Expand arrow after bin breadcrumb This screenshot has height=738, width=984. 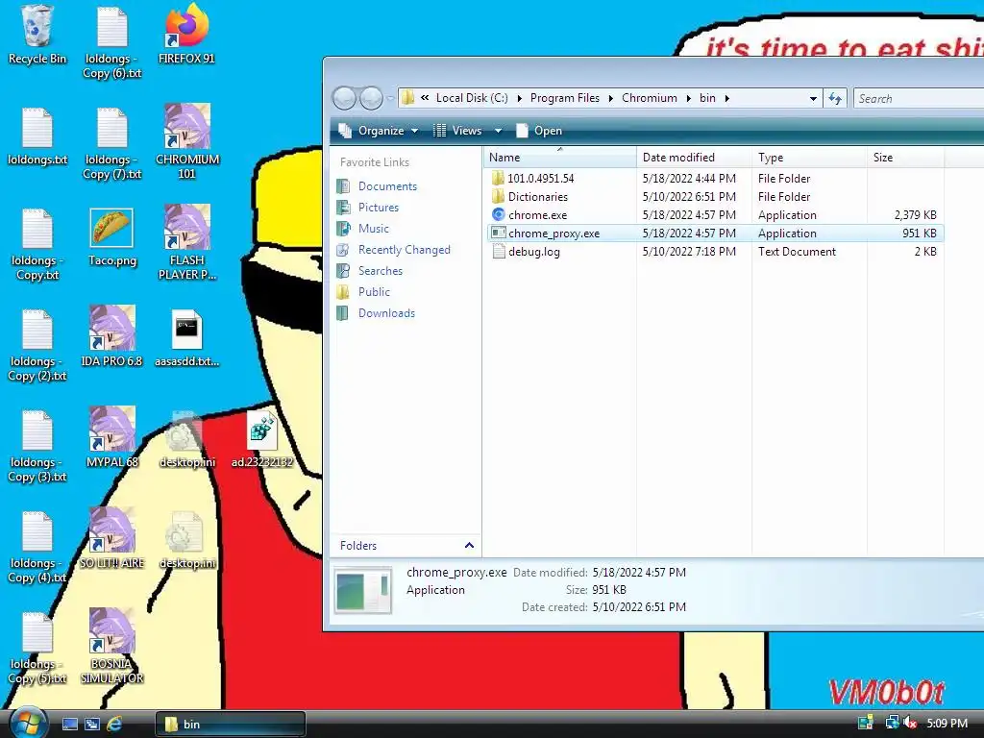(x=726, y=98)
